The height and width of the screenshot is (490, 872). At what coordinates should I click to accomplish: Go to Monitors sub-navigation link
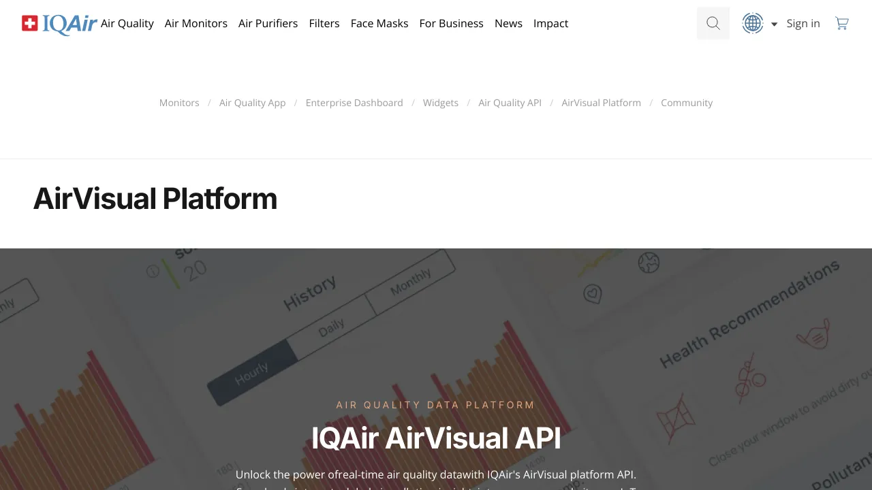pos(179,103)
